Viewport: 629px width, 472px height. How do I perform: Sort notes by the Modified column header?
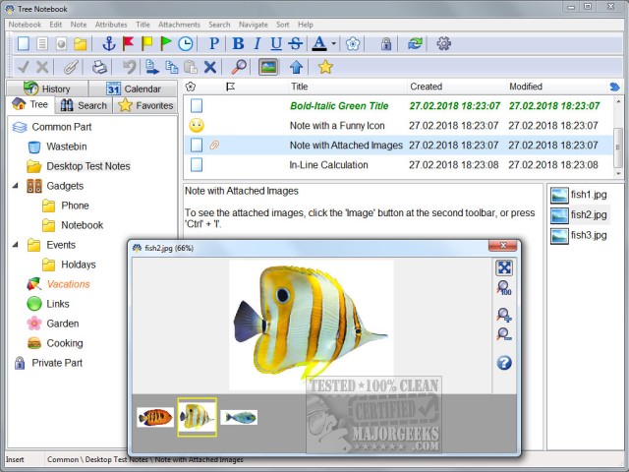[x=526, y=87]
